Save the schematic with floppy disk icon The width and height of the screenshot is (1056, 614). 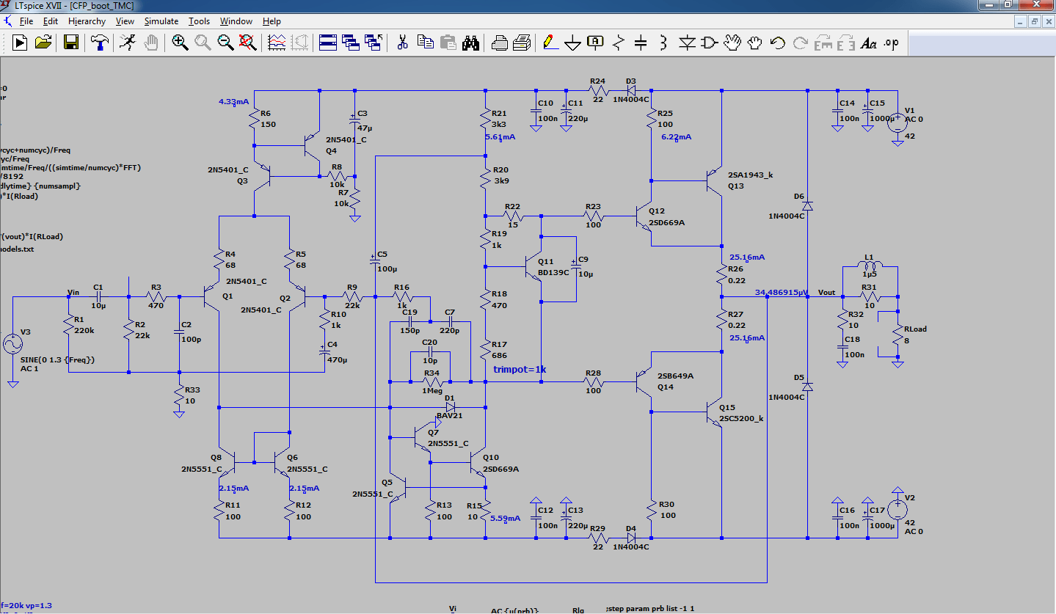coord(71,43)
